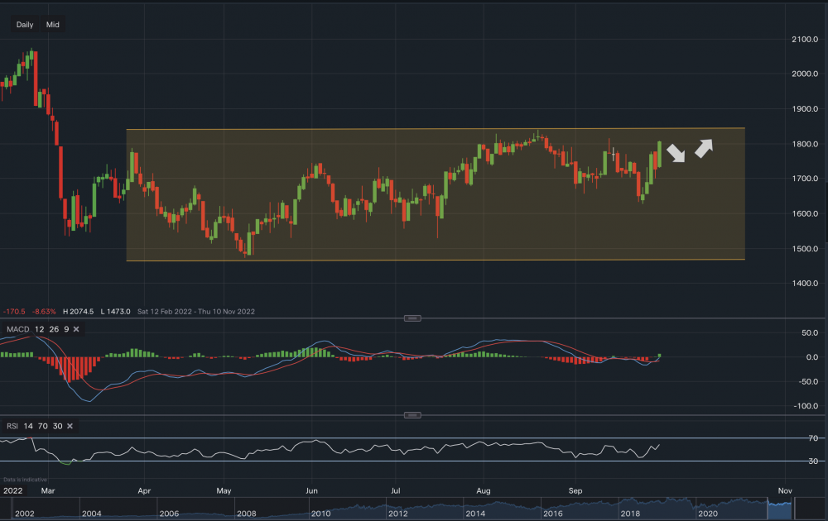Jump to 2010 in the timeline navigator

pos(323,514)
